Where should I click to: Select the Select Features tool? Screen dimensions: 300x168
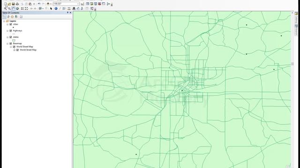(40, 8)
